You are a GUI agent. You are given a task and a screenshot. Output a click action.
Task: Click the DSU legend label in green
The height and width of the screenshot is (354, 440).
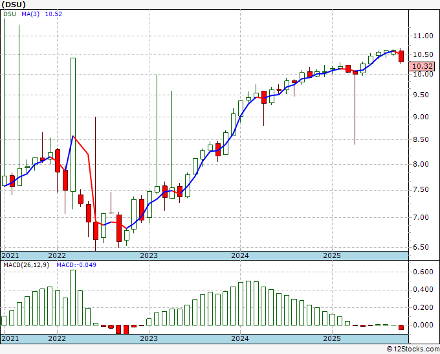point(10,14)
